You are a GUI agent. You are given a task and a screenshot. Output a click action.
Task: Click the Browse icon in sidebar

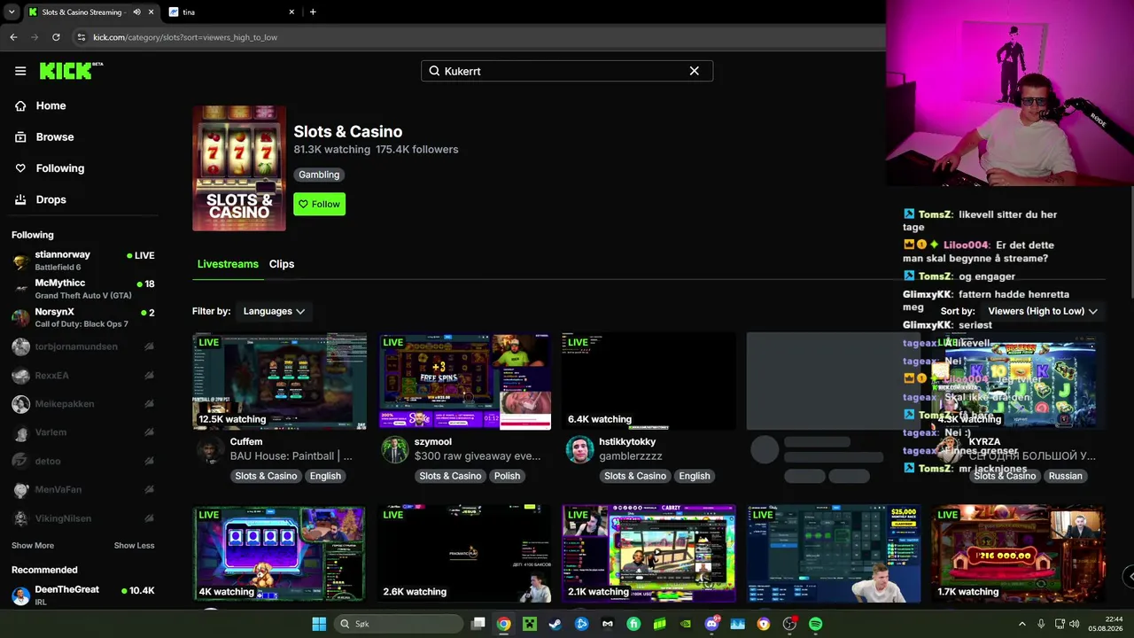point(20,136)
